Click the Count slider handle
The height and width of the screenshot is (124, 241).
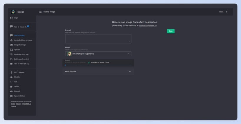pyautogui.click(x=65, y=65)
